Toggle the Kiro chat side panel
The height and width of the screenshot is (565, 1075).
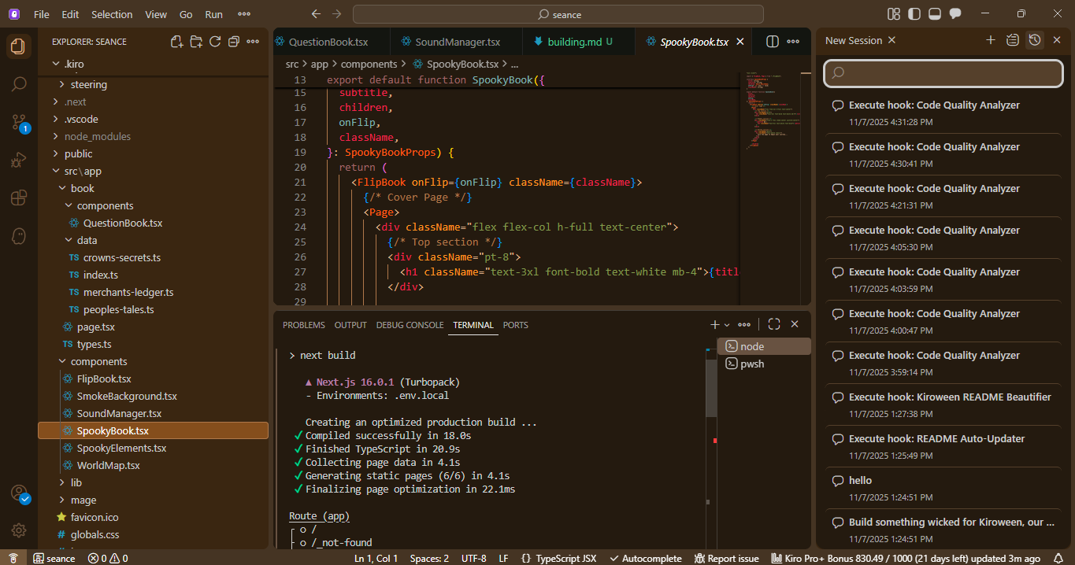point(955,14)
